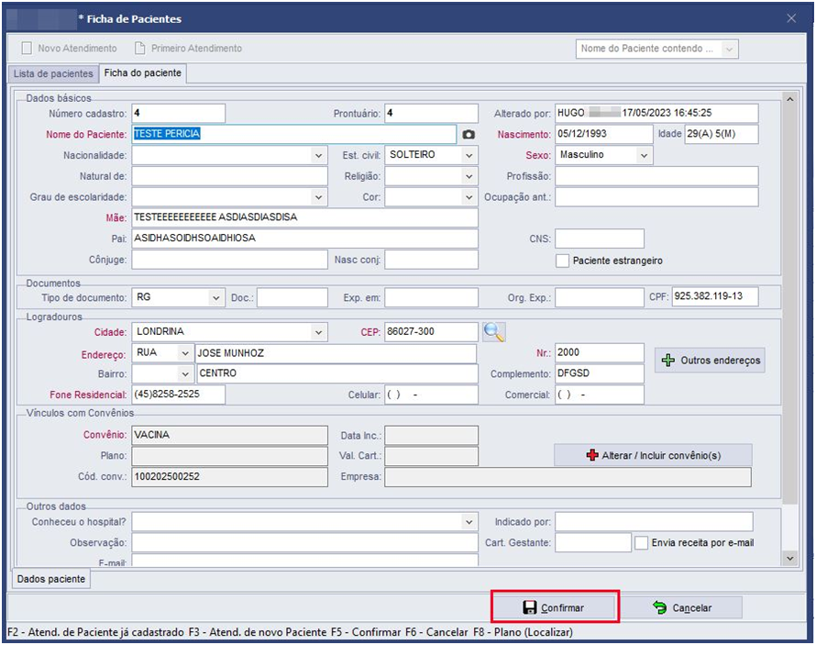Open the Sexo Masculino dropdown
Viewport: 816px width, 645px height.
click(644, 155)
